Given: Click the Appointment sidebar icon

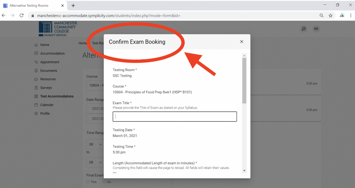Looking at the screenshot, I should [x=36, y=62].
